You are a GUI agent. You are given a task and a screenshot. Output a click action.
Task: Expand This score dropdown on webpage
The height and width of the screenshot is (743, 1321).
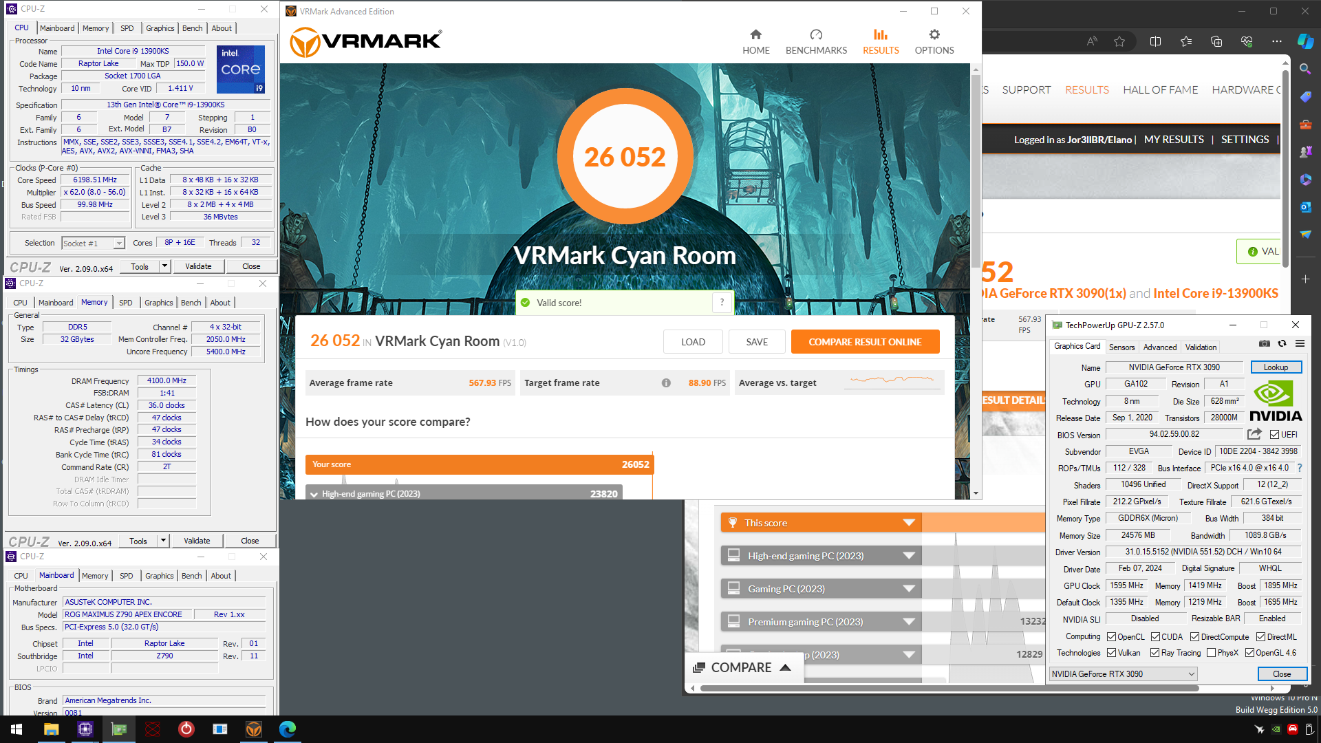coord(909,523)
